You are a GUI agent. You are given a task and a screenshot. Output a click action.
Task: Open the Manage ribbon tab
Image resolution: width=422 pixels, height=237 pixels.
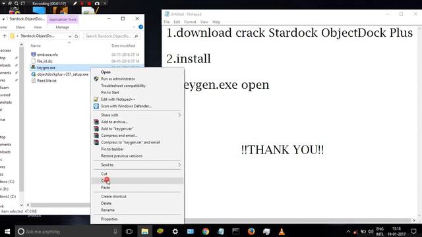tap(62, 27)
